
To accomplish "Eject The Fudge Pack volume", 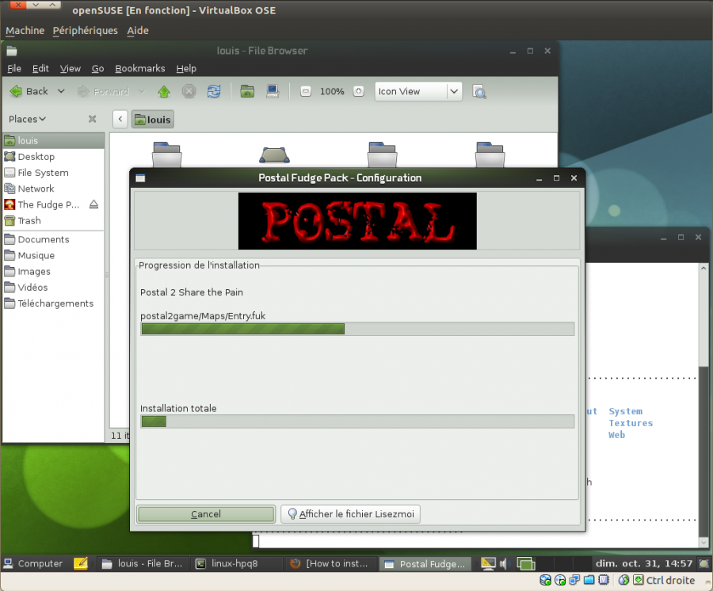I will coord(93,204).
